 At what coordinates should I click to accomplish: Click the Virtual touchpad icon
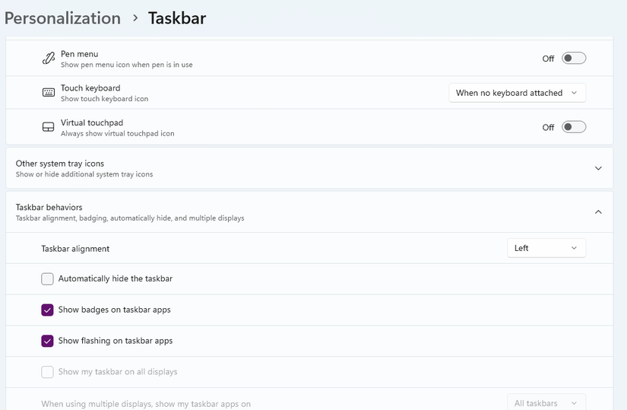pyautogui.click(x=49, y=127)
